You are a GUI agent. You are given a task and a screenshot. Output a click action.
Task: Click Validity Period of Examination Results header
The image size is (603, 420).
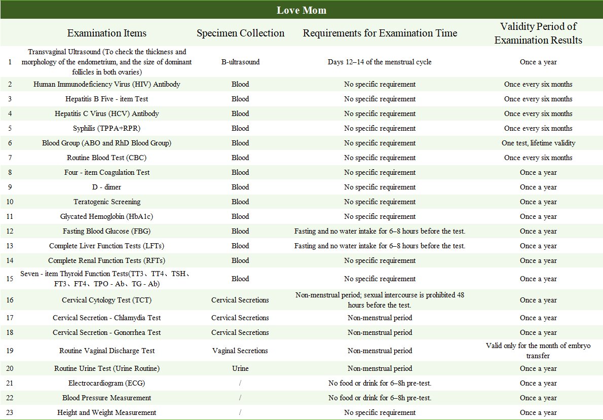pyautogui.click(x=538, y=33)
